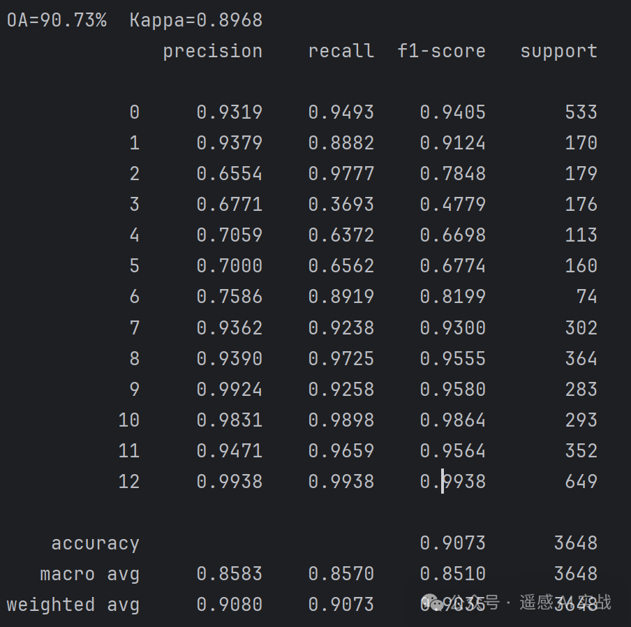Click class 2 precision 0.6554
The width and height of the screenshot is (631, 627).
coord(230,174)
